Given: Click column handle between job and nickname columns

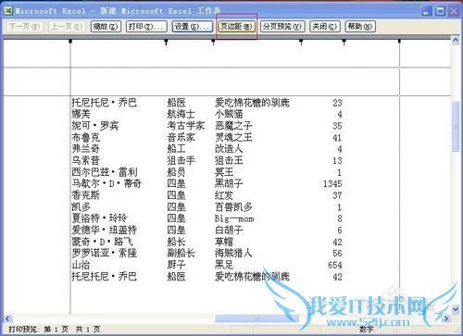Looking at the screenshot, I should click(213, 41).
